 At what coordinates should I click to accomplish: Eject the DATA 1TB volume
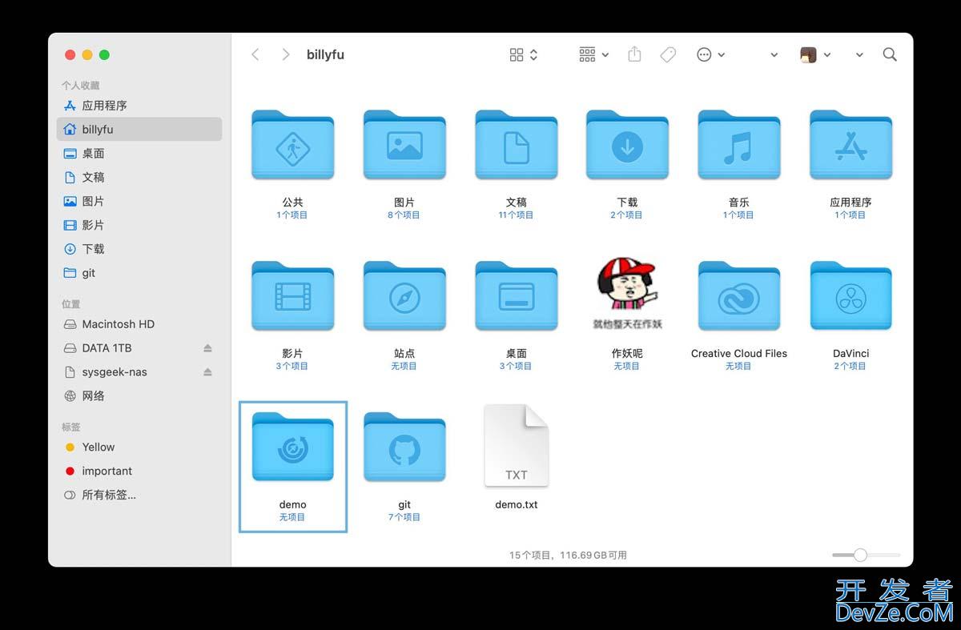coord(207,348)
